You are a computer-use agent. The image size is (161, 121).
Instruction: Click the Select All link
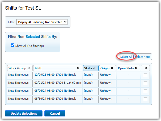pyautogui.click(x=126, y=57)
